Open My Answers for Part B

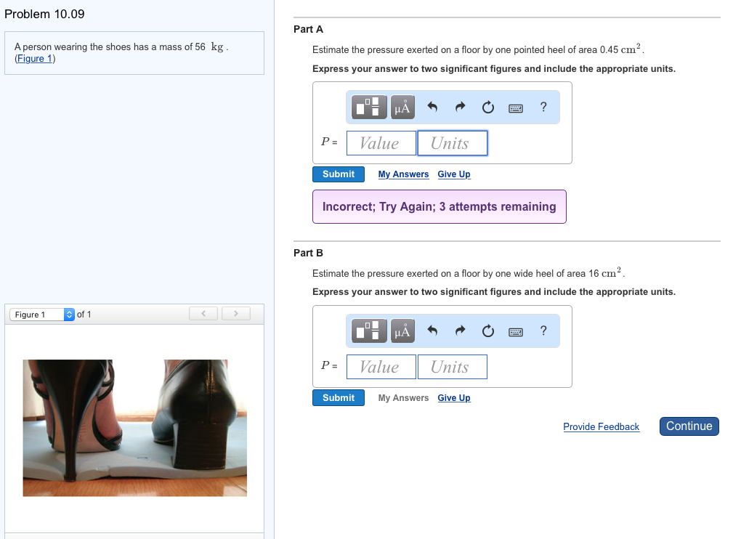pyautogui.click(x=403, y=398)
